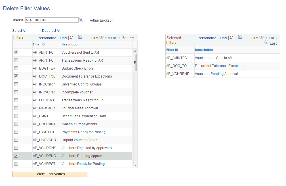Open the User ID lookup magnifying glass
This screenshot has width=286, height=186.
(x=81, y=20)
